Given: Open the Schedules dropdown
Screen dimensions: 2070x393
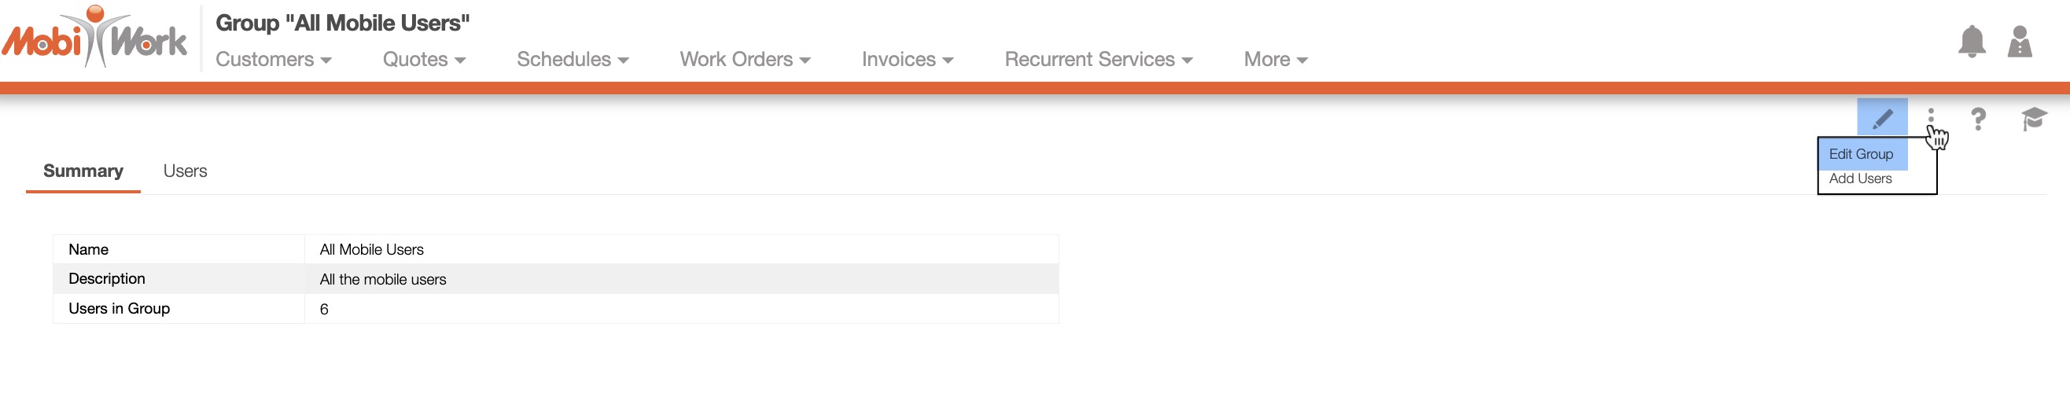Looking at the screenshot, I should (572, 60).
